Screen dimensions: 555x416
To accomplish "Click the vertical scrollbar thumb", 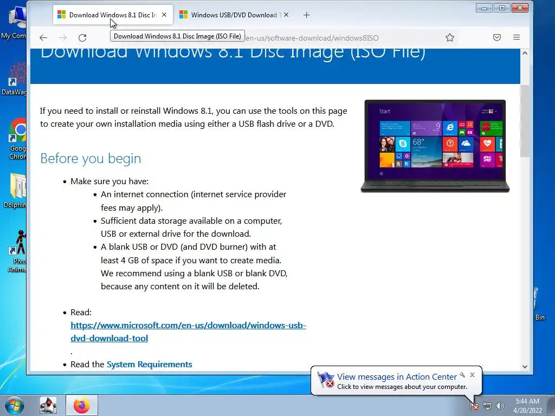I will pyautogui.click(x=525, y=121).
